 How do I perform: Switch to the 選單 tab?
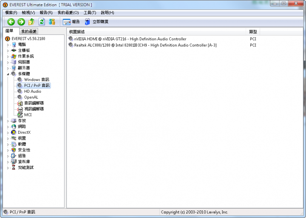pos(9,31)
